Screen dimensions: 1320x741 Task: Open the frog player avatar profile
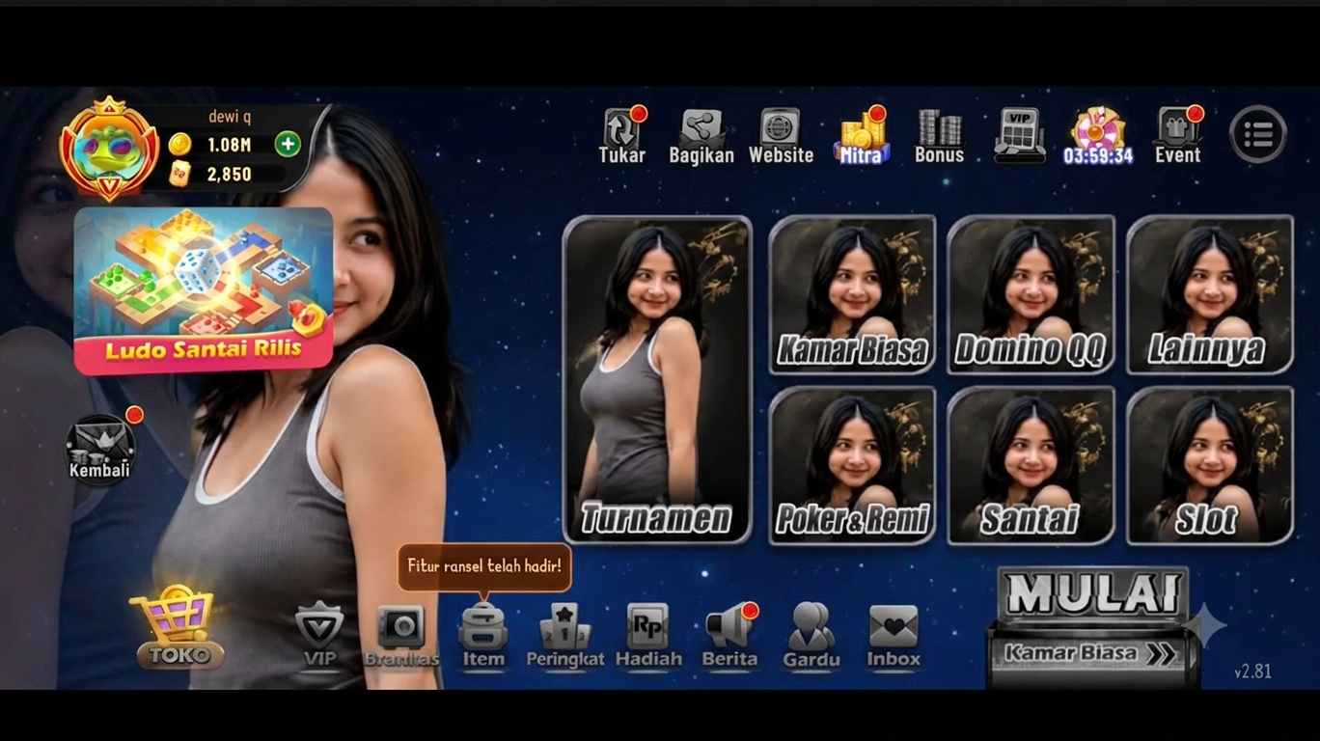(108, 150)
